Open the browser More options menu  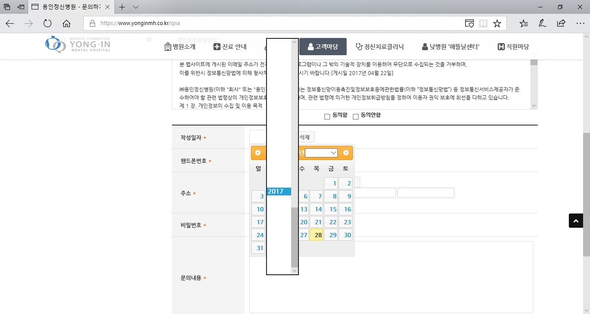click(x=581, y=24)
